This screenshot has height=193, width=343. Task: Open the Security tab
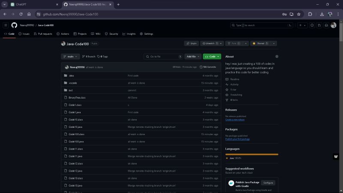[x=111, y=34]
